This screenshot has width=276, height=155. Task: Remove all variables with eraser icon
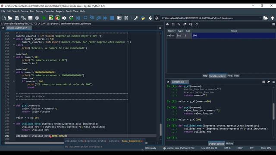tap(185, 24)
